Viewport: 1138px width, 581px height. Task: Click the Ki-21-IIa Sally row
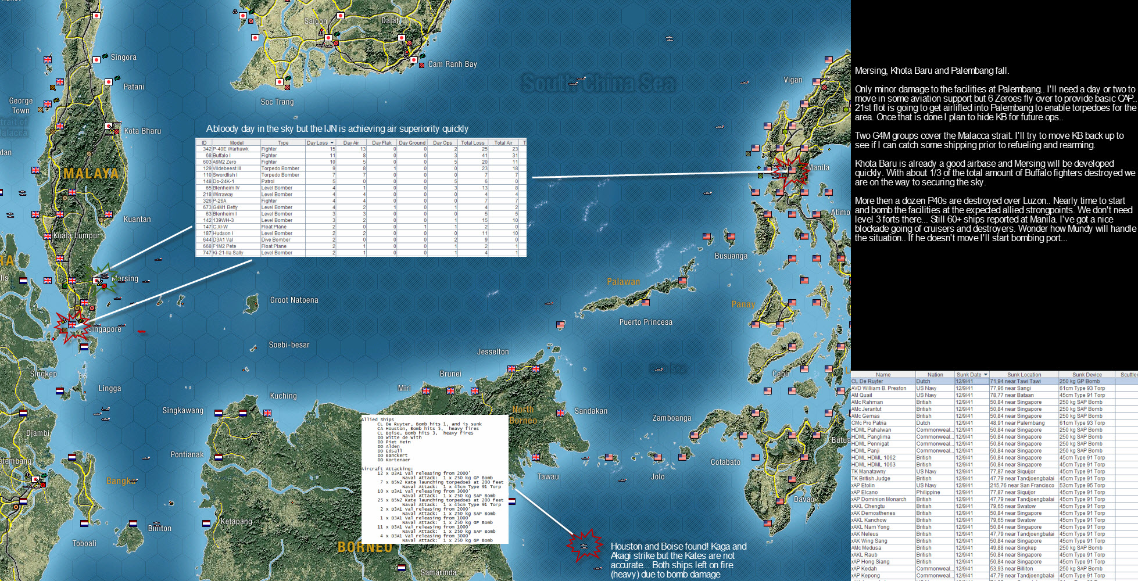361,253
